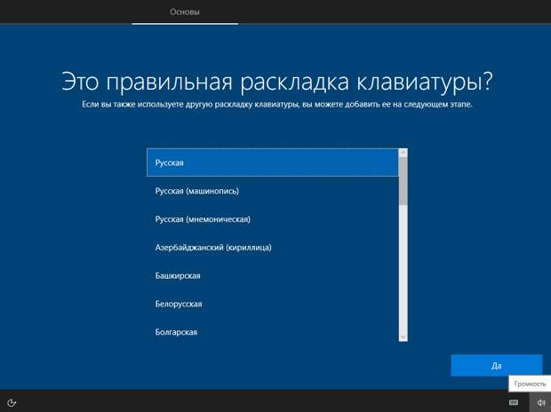Select the Основы tab
The height and width of the screenshot is (412, 551).
[x=185, y=12]
